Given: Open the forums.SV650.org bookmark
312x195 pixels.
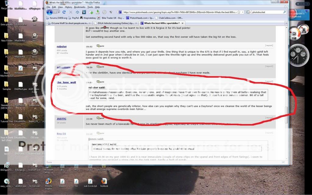Looking at the screenshot, I should (57, 18).
